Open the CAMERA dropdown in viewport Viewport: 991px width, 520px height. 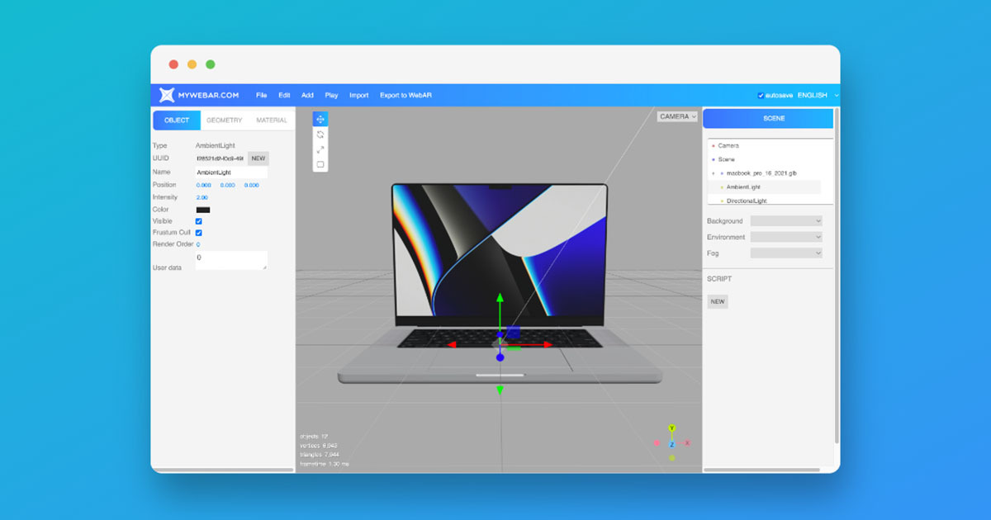677,116
